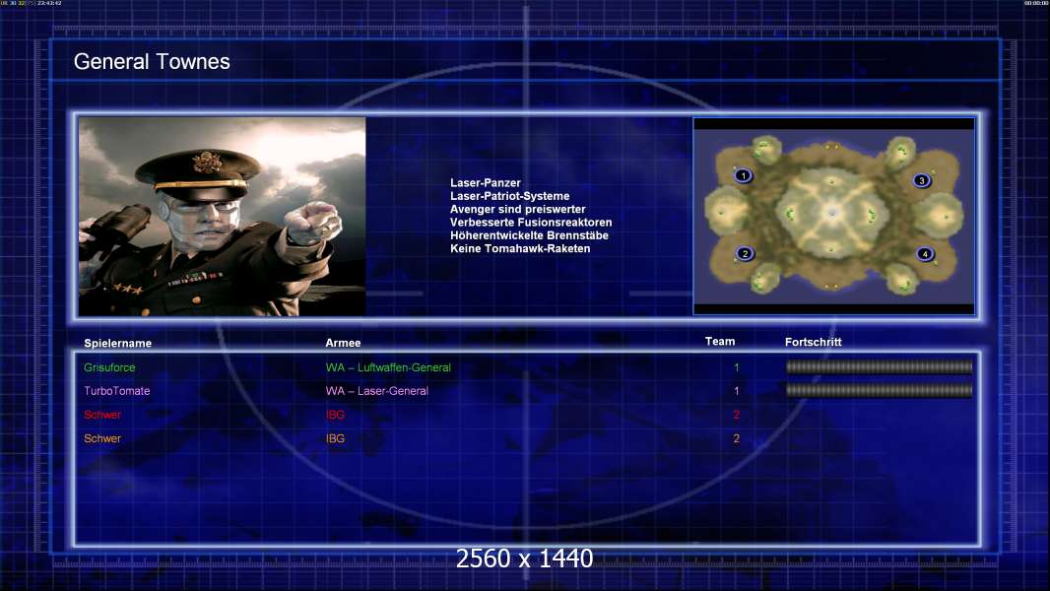Select the Grisuforce player row
The image size is (1050, 591).
528,367
